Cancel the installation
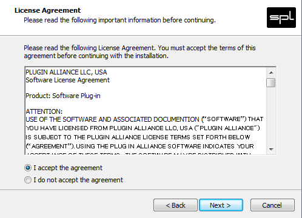The image size is (302, 218). tap(272, 205)
